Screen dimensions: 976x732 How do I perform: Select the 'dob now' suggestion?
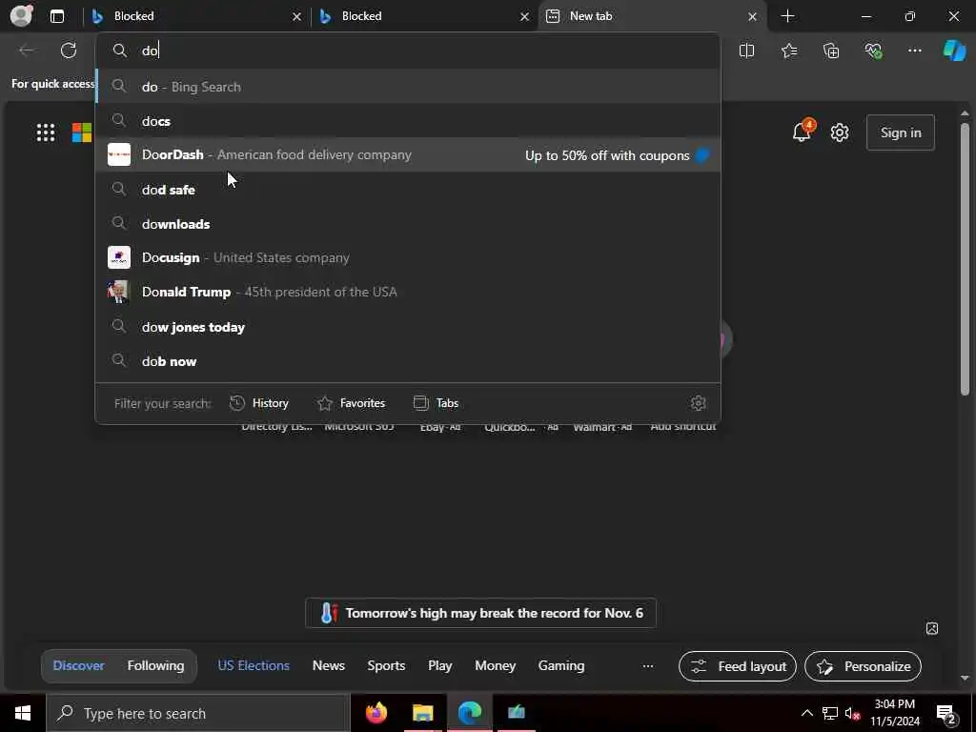pos(408,361)
